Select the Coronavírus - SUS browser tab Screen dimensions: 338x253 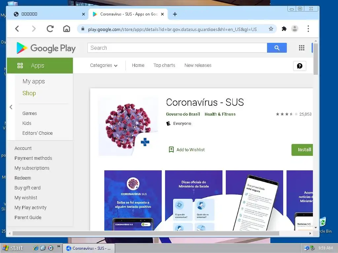coord(128,14)
